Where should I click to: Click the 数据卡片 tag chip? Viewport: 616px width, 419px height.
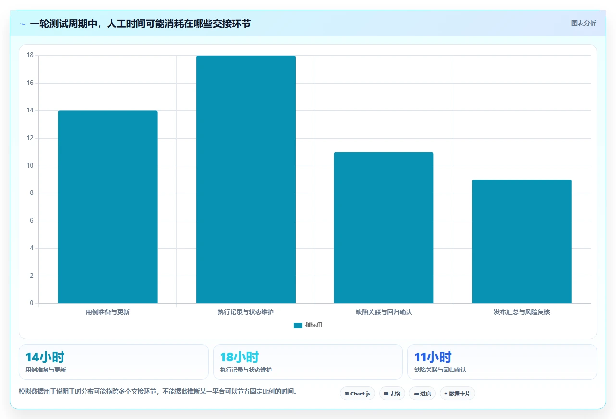pyautogui.click(x=457, y=394)
